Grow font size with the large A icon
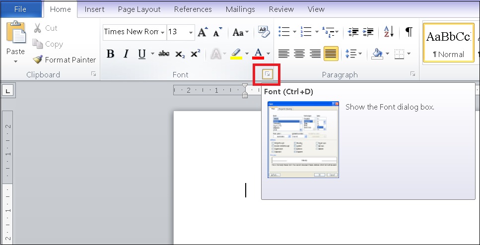The height and width of the screenshot is (245, 480). [203, 32]
